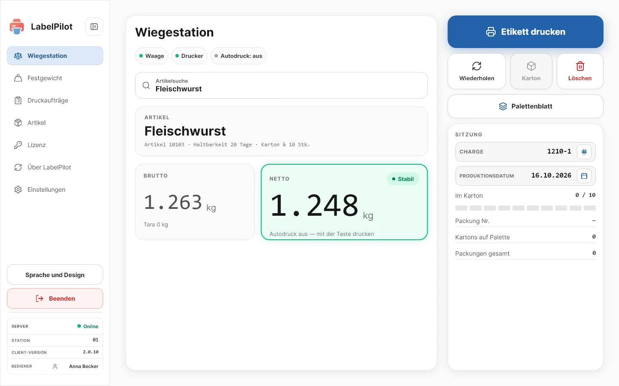Open the Wiegestation page
619x386 pixels.
[55, 56]
